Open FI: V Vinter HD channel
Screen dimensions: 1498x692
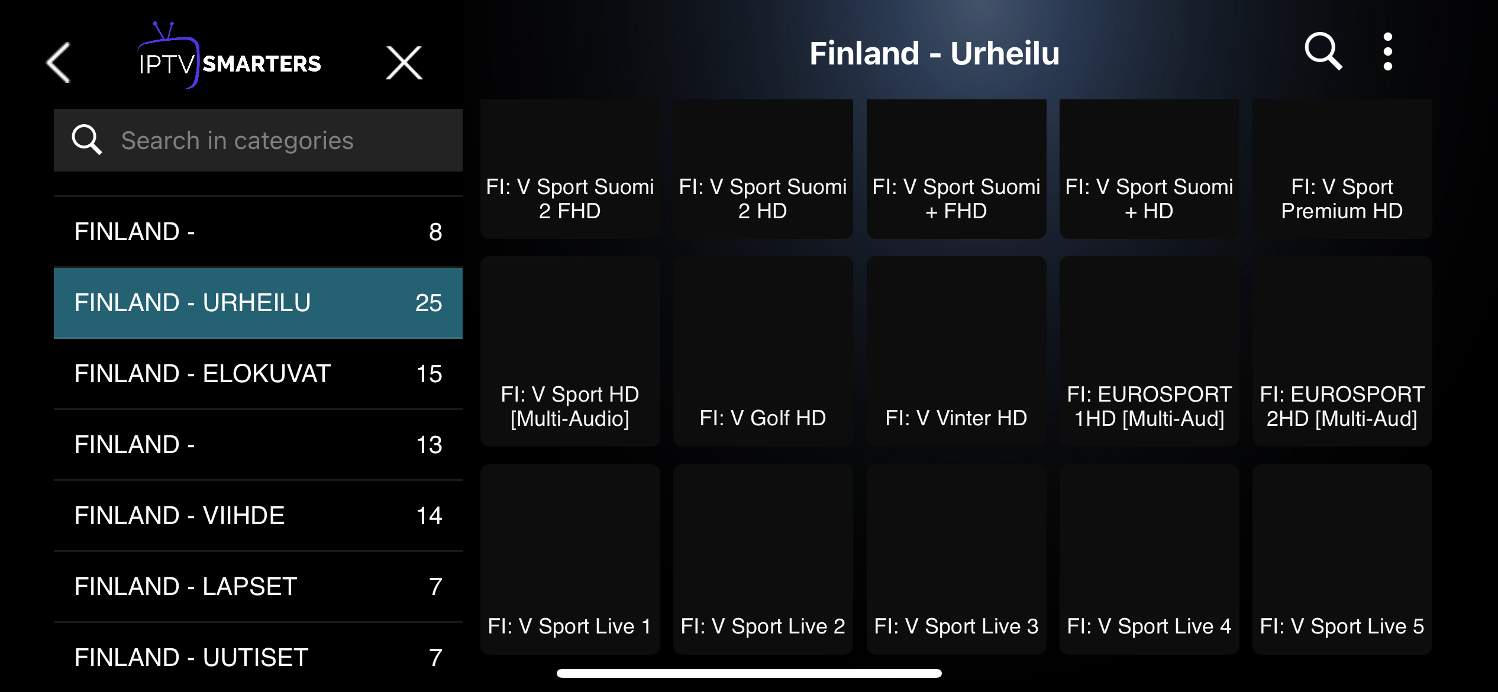click(956, 351)
